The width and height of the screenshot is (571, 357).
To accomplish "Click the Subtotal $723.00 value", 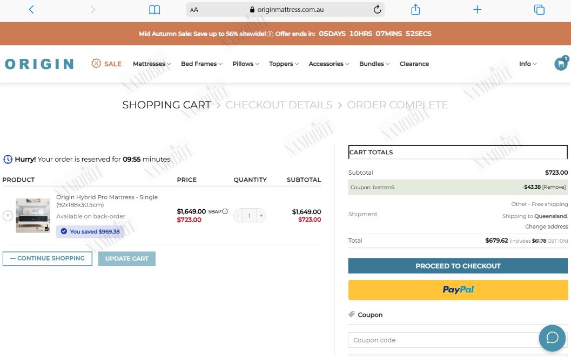I will (556, 173).
